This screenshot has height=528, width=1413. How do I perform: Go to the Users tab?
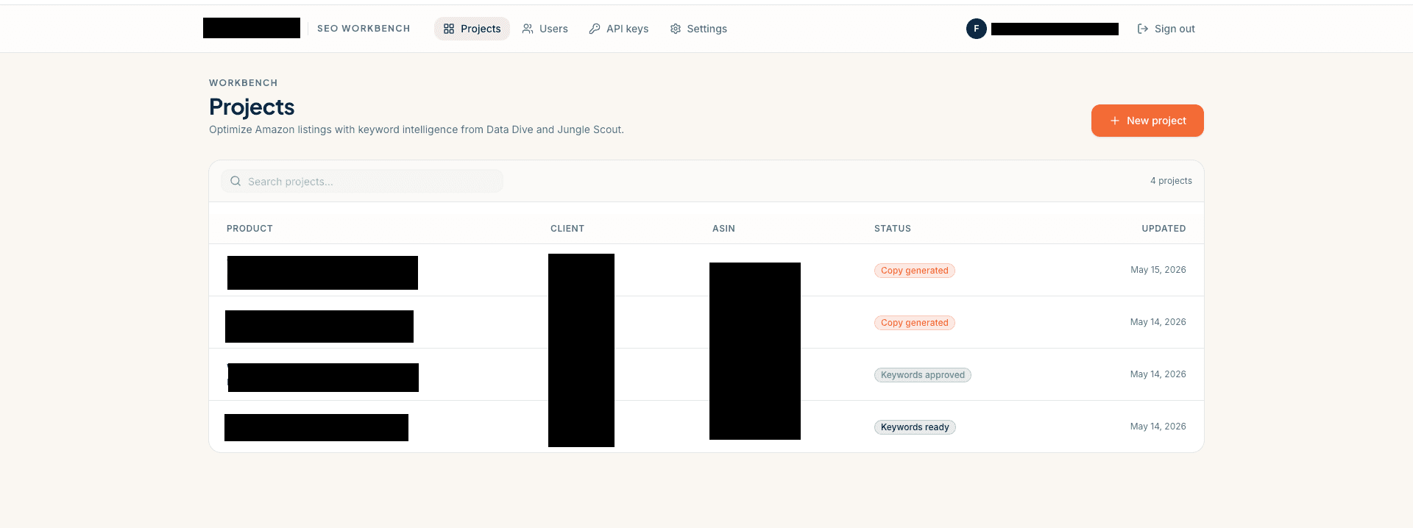click(x=545, y=29)
